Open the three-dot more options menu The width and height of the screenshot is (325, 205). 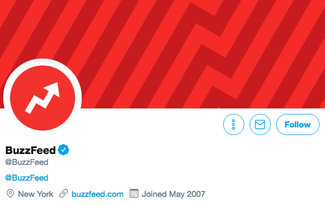(233, 125)
